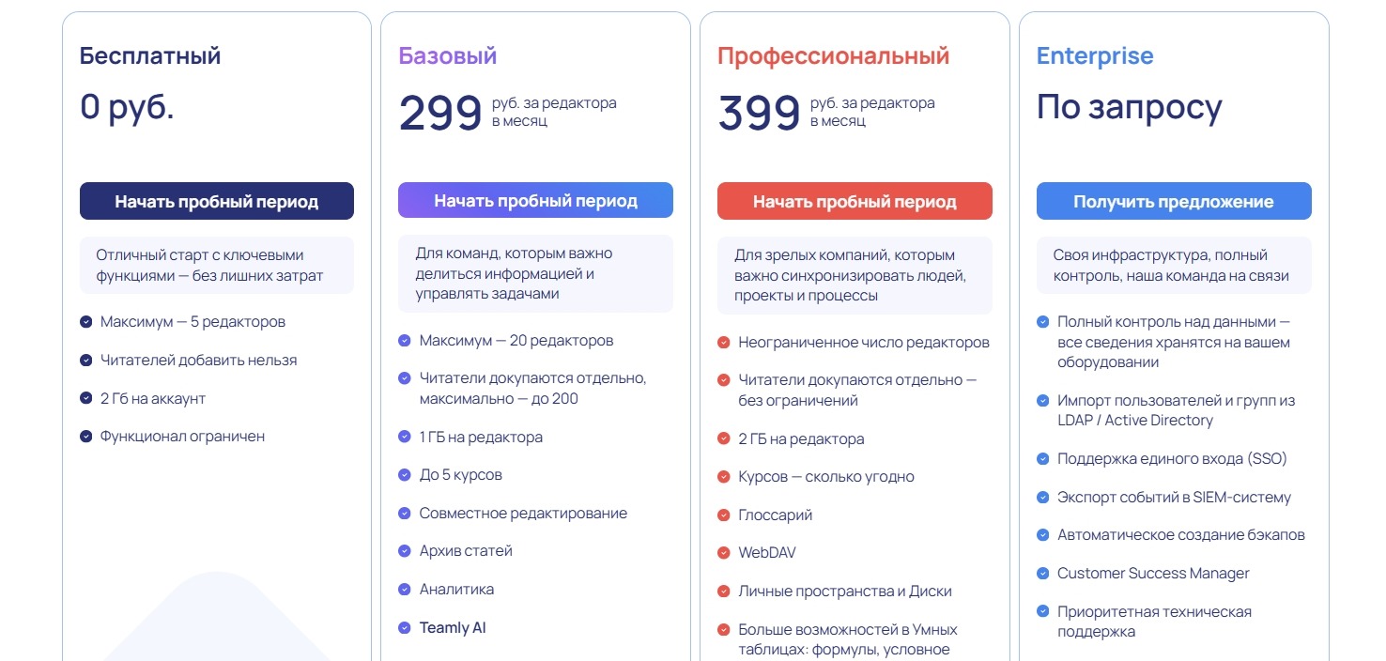Click the "По запросу" Enterprise price text
1386x661 pixels.
[x=1129, y=108]
